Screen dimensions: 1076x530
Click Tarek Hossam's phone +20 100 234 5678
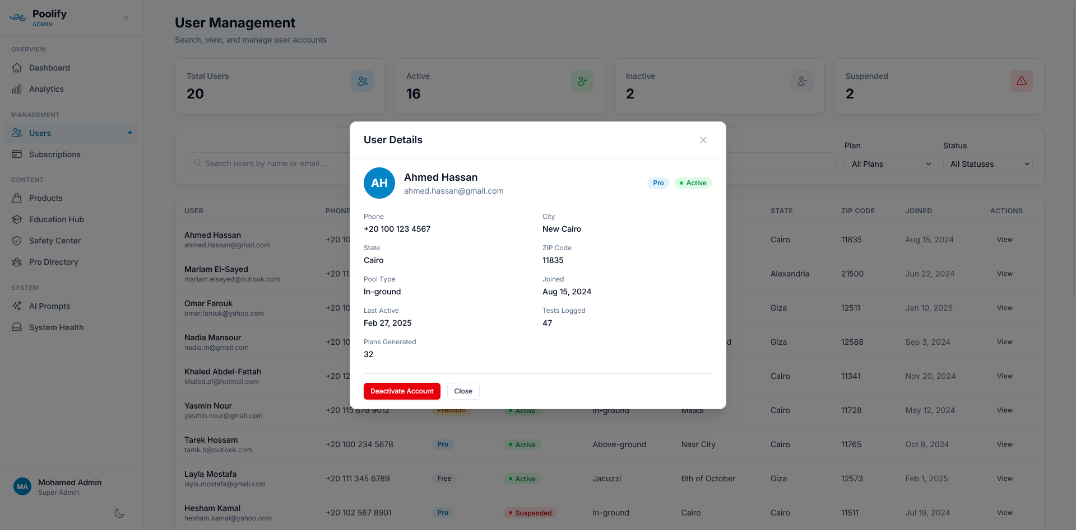(359, 444)
